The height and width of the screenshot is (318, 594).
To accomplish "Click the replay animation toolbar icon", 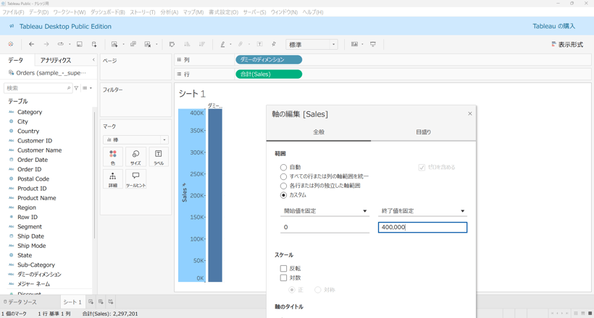I will (61, 44).
